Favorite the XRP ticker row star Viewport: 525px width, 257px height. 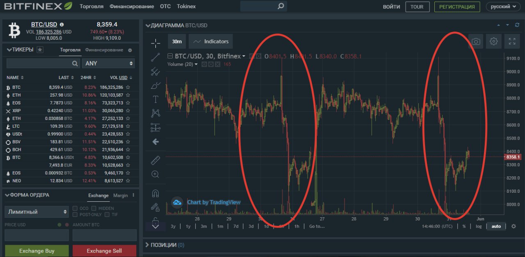coord(128,110)
